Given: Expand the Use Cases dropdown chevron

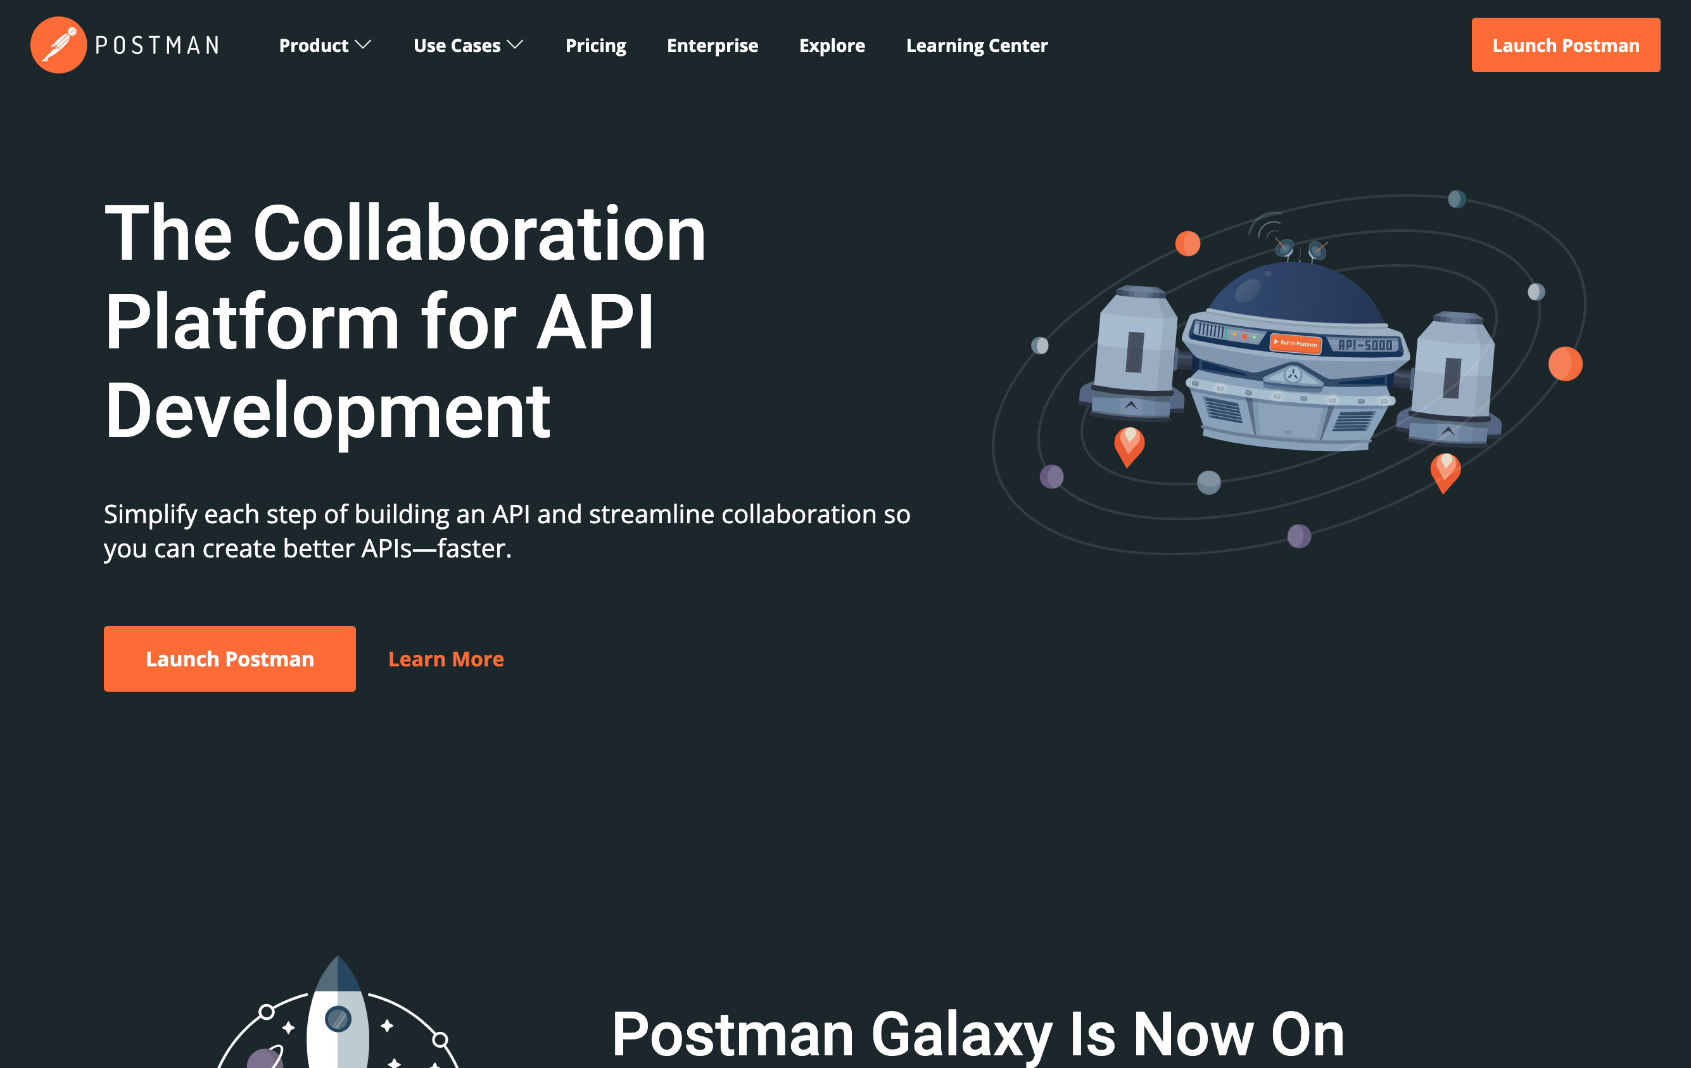Looking at the screenshot, I should tap(516, 45).
